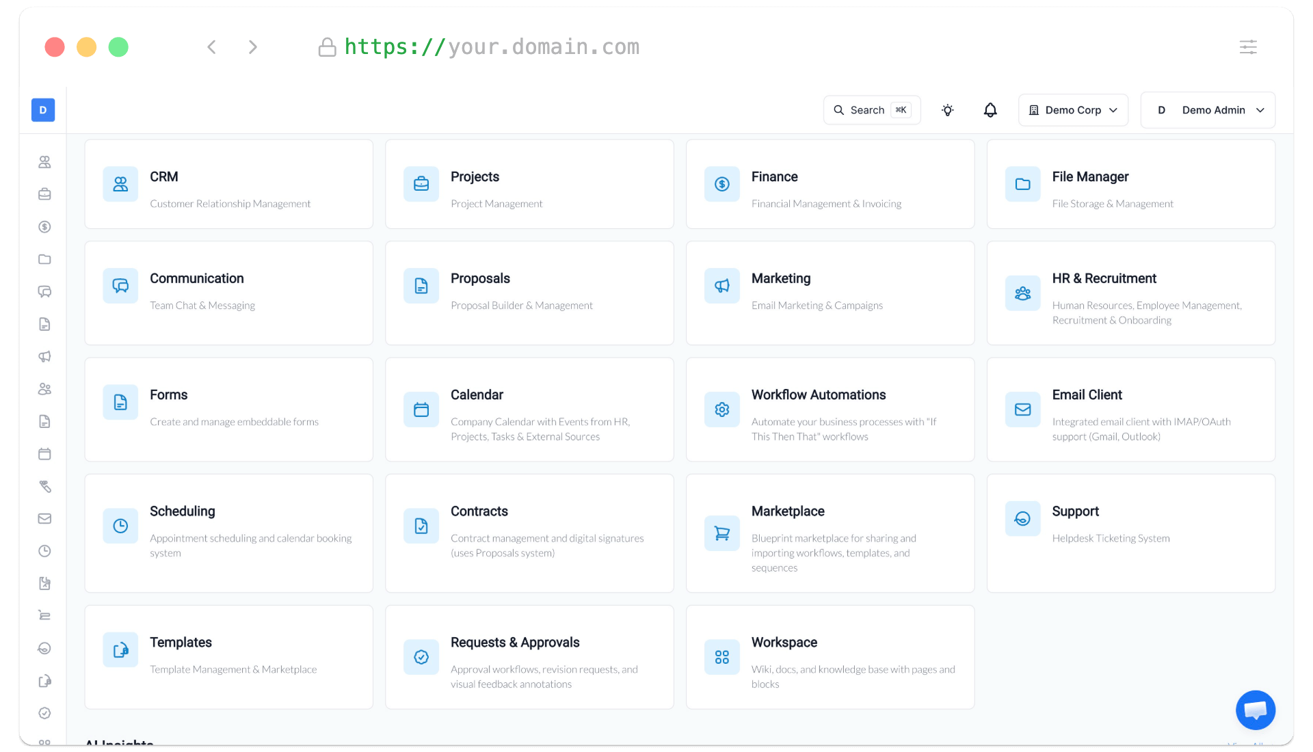
Task: Open Email Client envelope icon in sidebar
Action: click(44, 519)
